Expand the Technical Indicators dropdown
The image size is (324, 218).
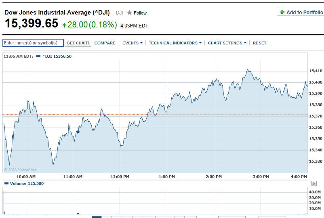click(175, 43)
